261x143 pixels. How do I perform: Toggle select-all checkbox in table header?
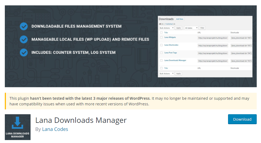tap(161, 33)
